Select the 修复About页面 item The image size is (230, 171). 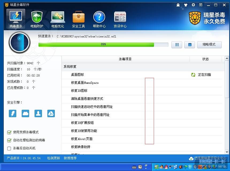tap(142, 139)
